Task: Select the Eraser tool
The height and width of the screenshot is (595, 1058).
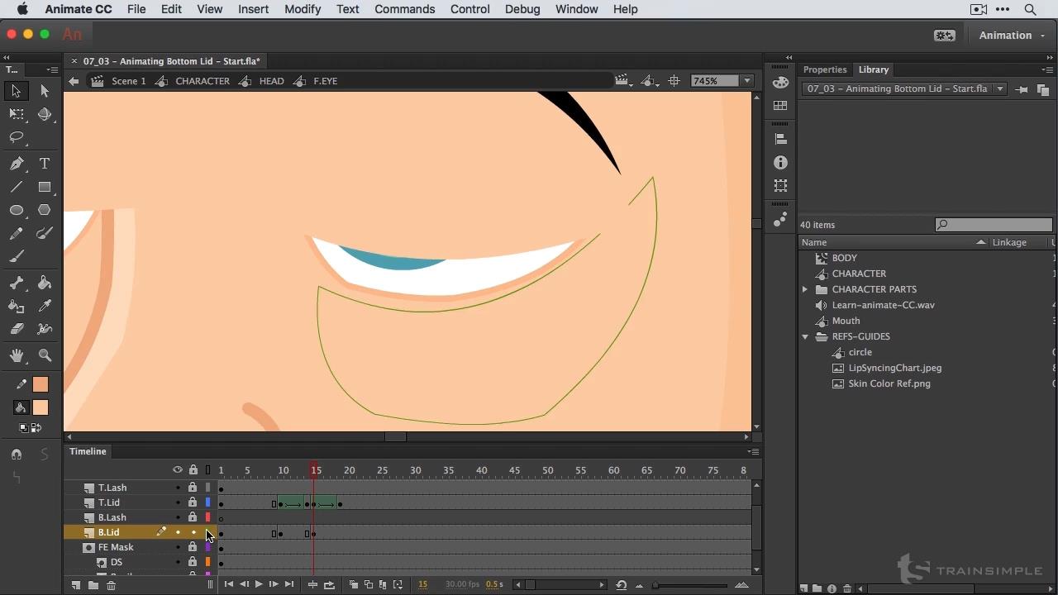Action: click(x=17, y=329)
